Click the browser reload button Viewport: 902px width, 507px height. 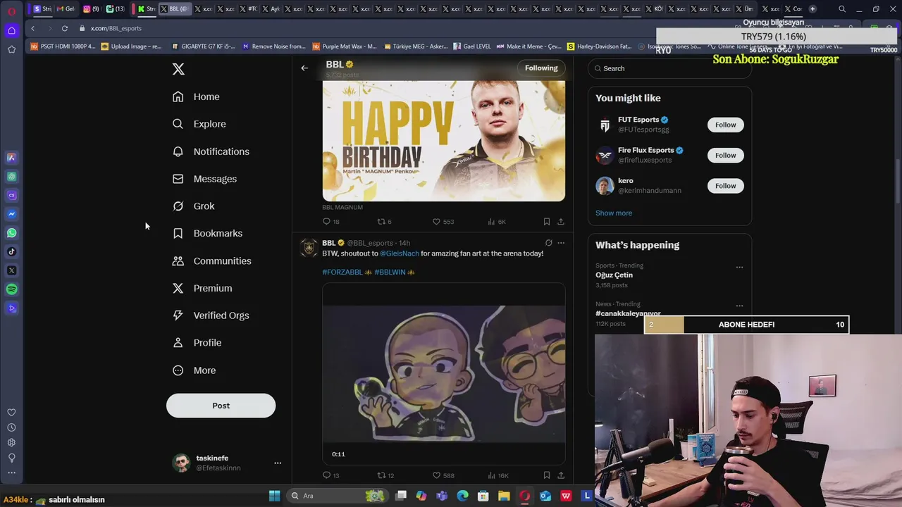coord(64,28)
